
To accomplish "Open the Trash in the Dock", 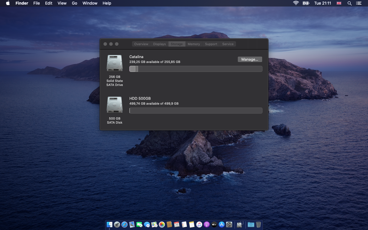I will 258,225.
